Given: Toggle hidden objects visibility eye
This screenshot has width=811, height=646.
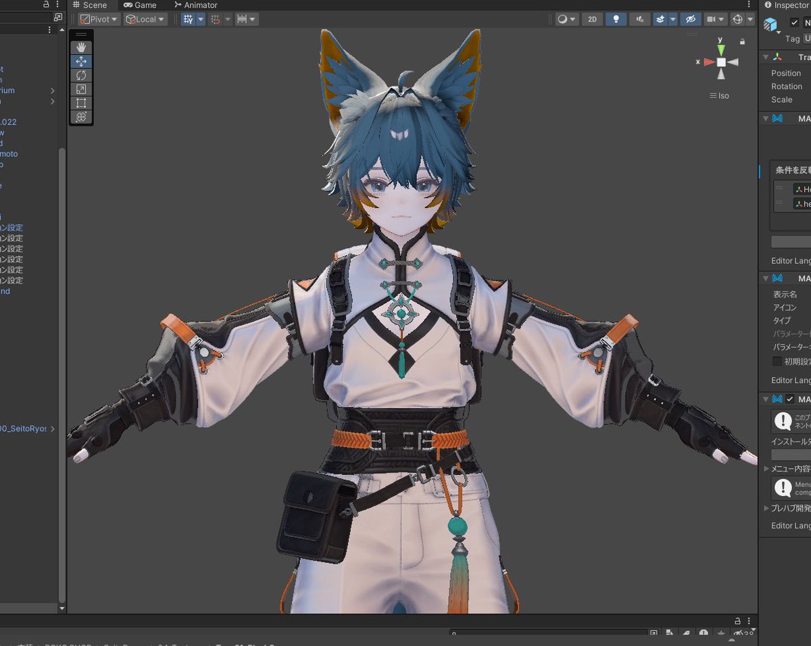Looking at the screenshot, I should click(x=689, y=20).
